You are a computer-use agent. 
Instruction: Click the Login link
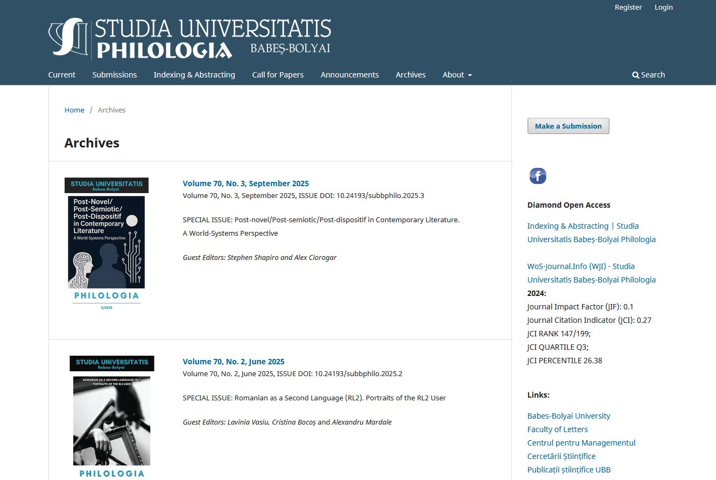(x=664, y=7)
